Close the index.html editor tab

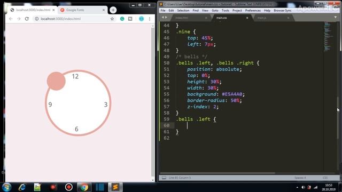206,18
